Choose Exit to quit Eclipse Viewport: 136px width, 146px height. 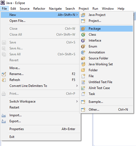tap(40, 137)
